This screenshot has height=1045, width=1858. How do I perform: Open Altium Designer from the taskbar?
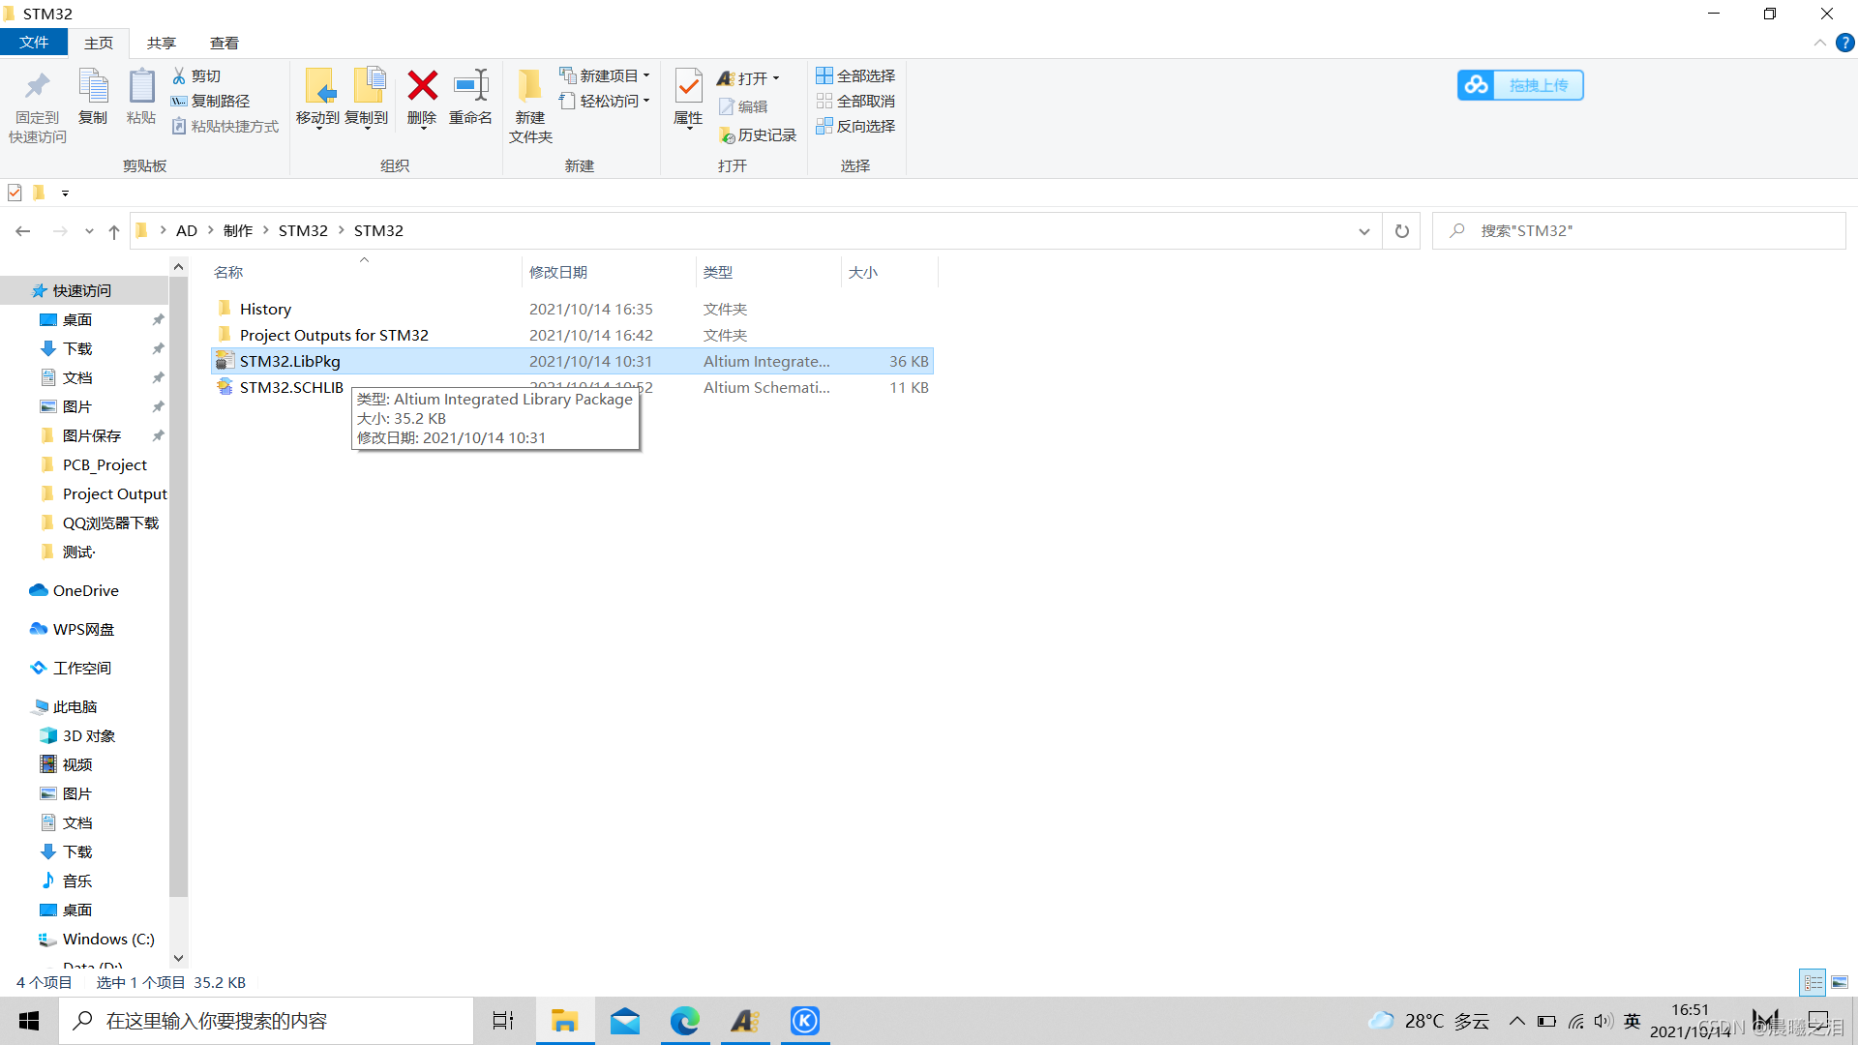744,1021
